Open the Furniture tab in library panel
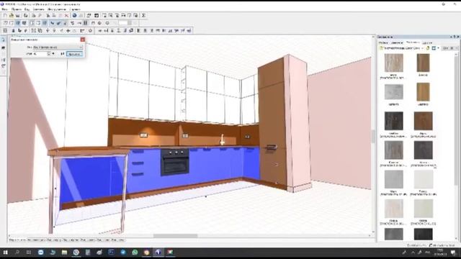The height and width of the screenshot is (259, 461). tap(383, 42)
